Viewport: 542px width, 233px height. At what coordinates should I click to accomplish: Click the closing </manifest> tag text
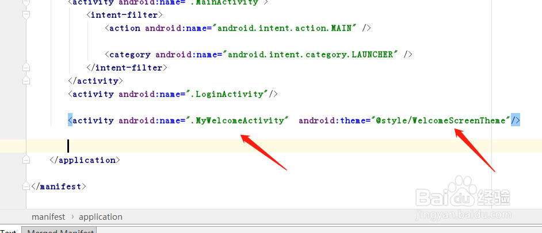[x=59, y=187]
